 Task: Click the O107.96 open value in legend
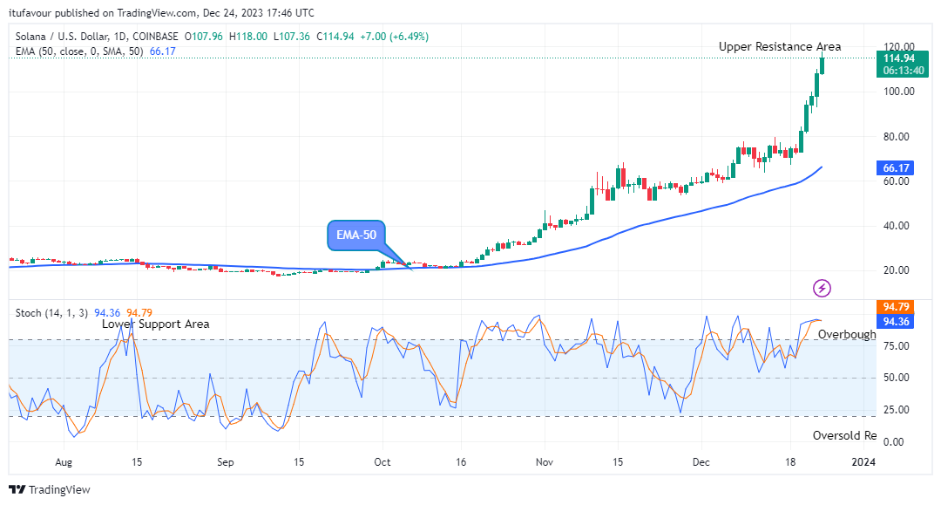pos(203,37)
